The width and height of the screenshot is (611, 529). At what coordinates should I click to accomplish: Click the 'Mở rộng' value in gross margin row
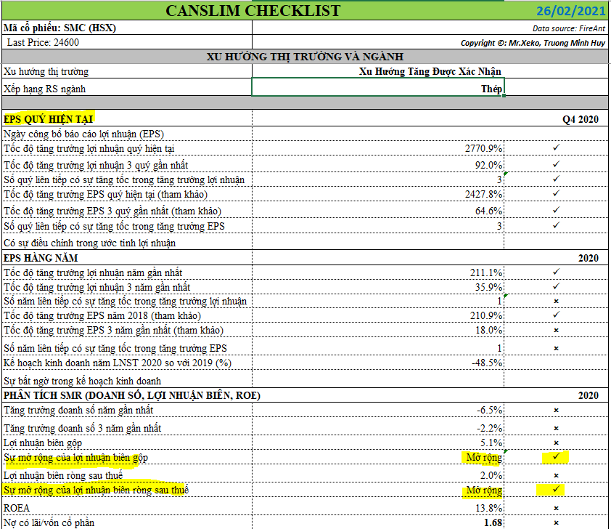(x=484, y=458)
